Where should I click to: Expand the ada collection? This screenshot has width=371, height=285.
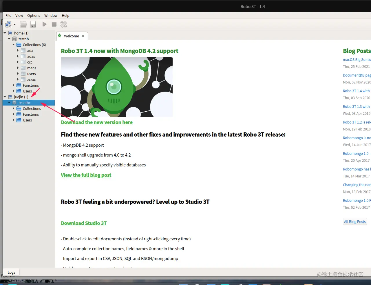tap(18, 50)
